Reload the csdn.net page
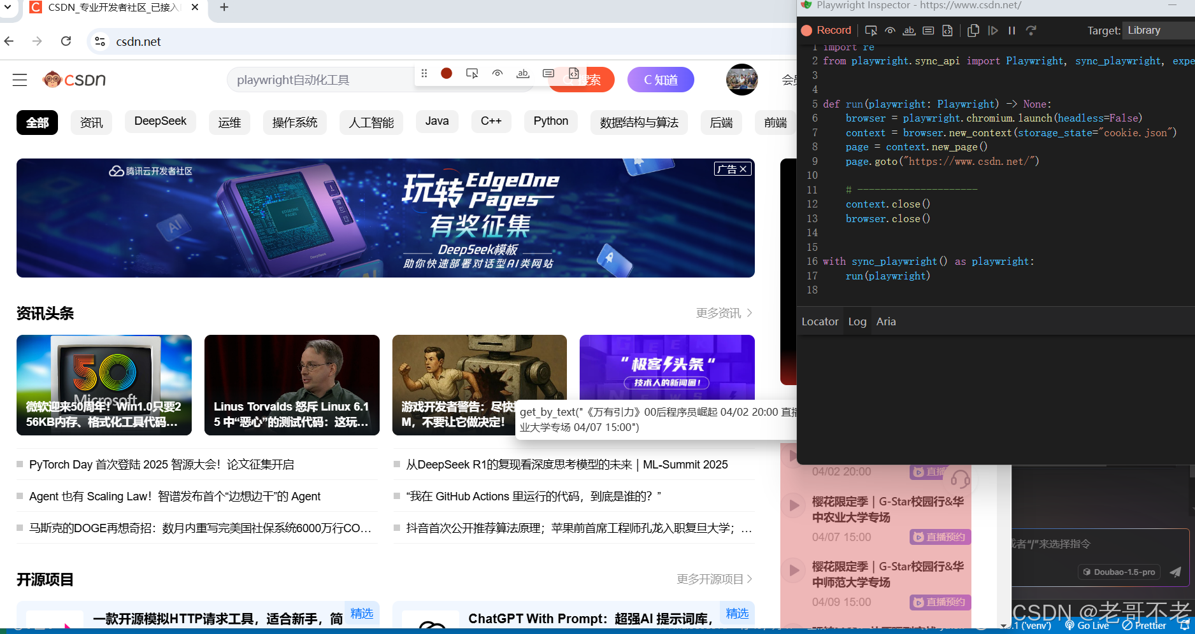The width and height of the screenshot is (1195, 634). point(66,41)
